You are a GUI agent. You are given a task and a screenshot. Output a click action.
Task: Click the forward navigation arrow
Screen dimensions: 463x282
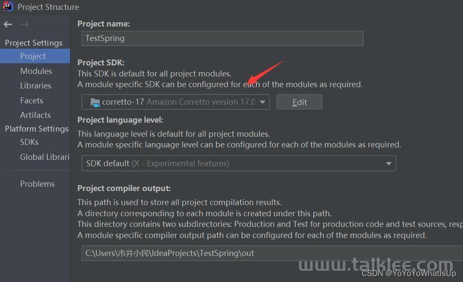(x=25, y=24)
